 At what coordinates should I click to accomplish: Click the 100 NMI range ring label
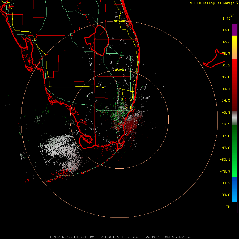tap(119, 21)
